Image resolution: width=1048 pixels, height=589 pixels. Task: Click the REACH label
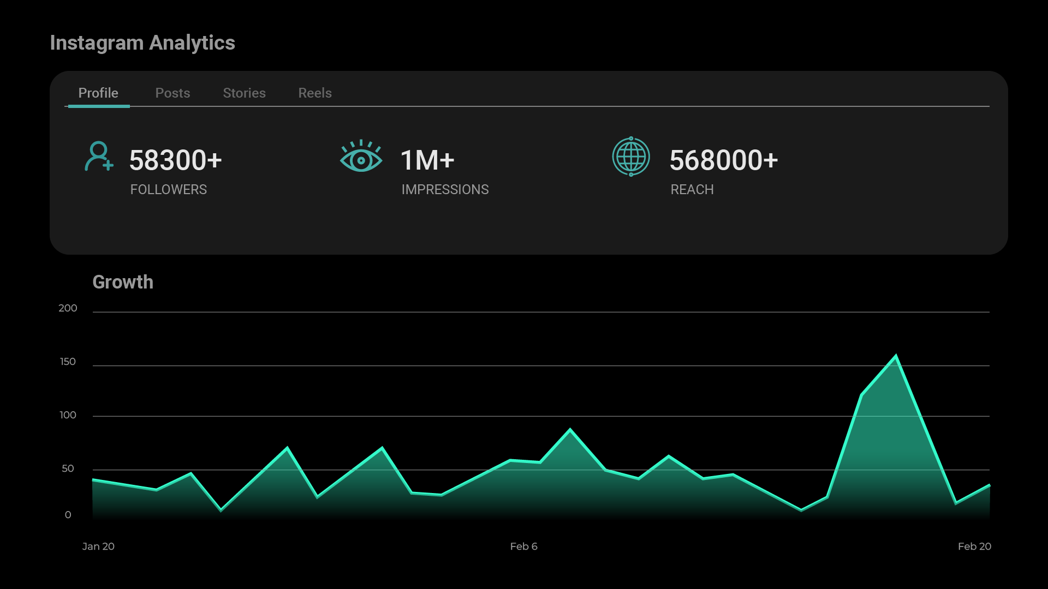point(692,189)
